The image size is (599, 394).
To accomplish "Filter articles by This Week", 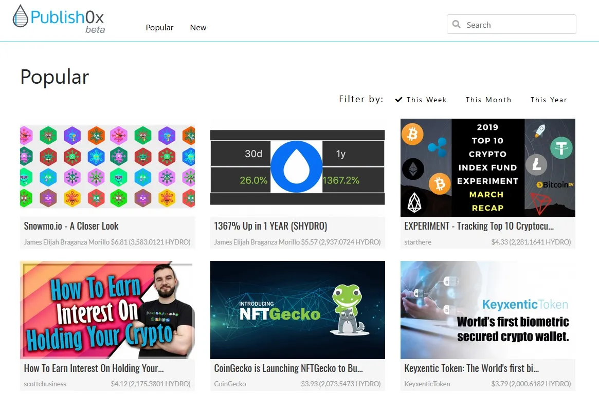I will click(426, 100).
